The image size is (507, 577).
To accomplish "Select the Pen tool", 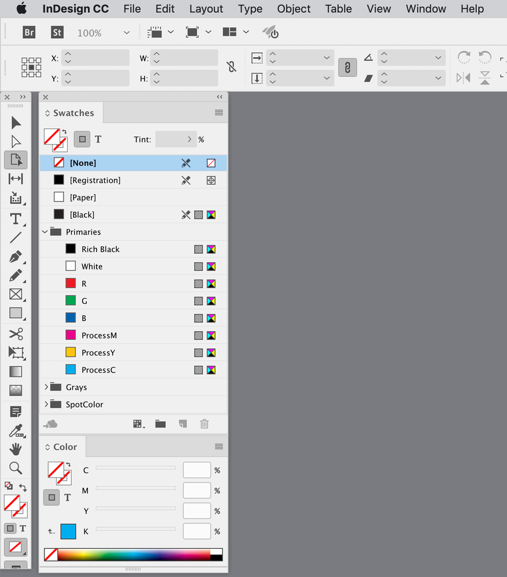I will click(x=16, y=256).
